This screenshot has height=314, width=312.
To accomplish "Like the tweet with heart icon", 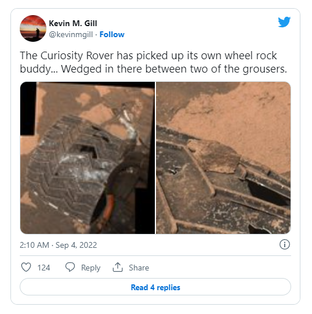I will [26, 267].
